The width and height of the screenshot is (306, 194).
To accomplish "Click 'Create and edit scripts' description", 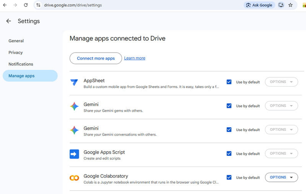I will [x=102, y=159].
